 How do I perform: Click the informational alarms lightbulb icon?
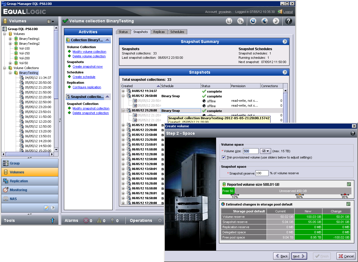[113, 220]
